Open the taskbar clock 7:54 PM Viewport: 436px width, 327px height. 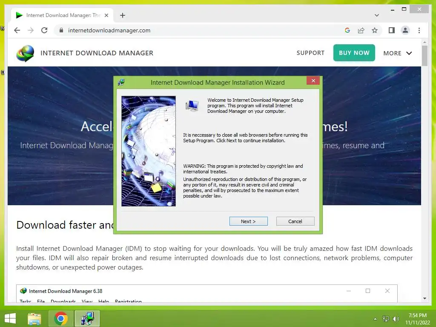point(417,318)
